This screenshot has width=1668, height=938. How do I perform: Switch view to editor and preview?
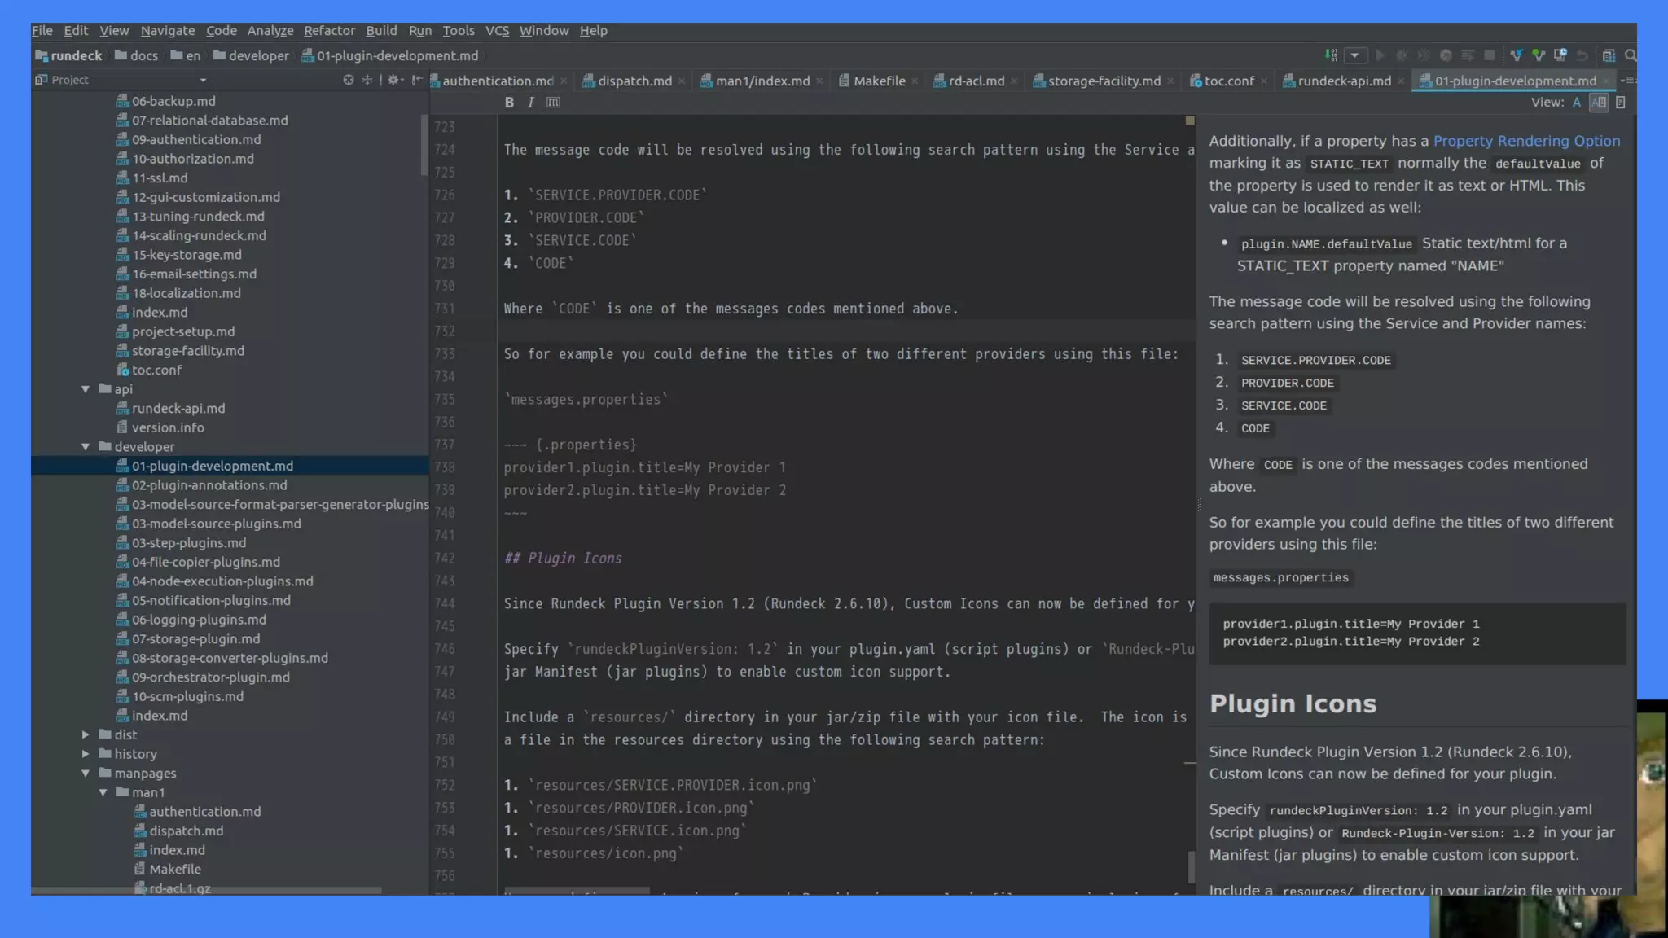tap(1599, 103)
